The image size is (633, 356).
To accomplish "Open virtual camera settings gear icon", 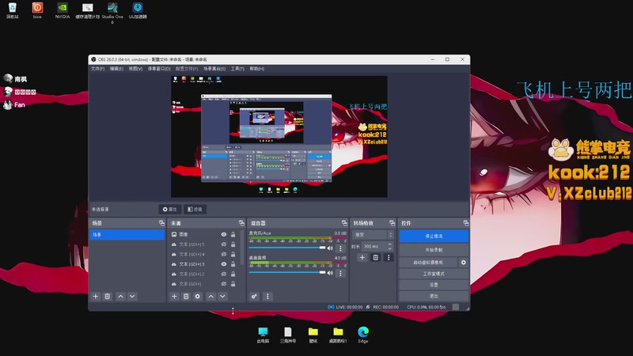I will 464,263.
